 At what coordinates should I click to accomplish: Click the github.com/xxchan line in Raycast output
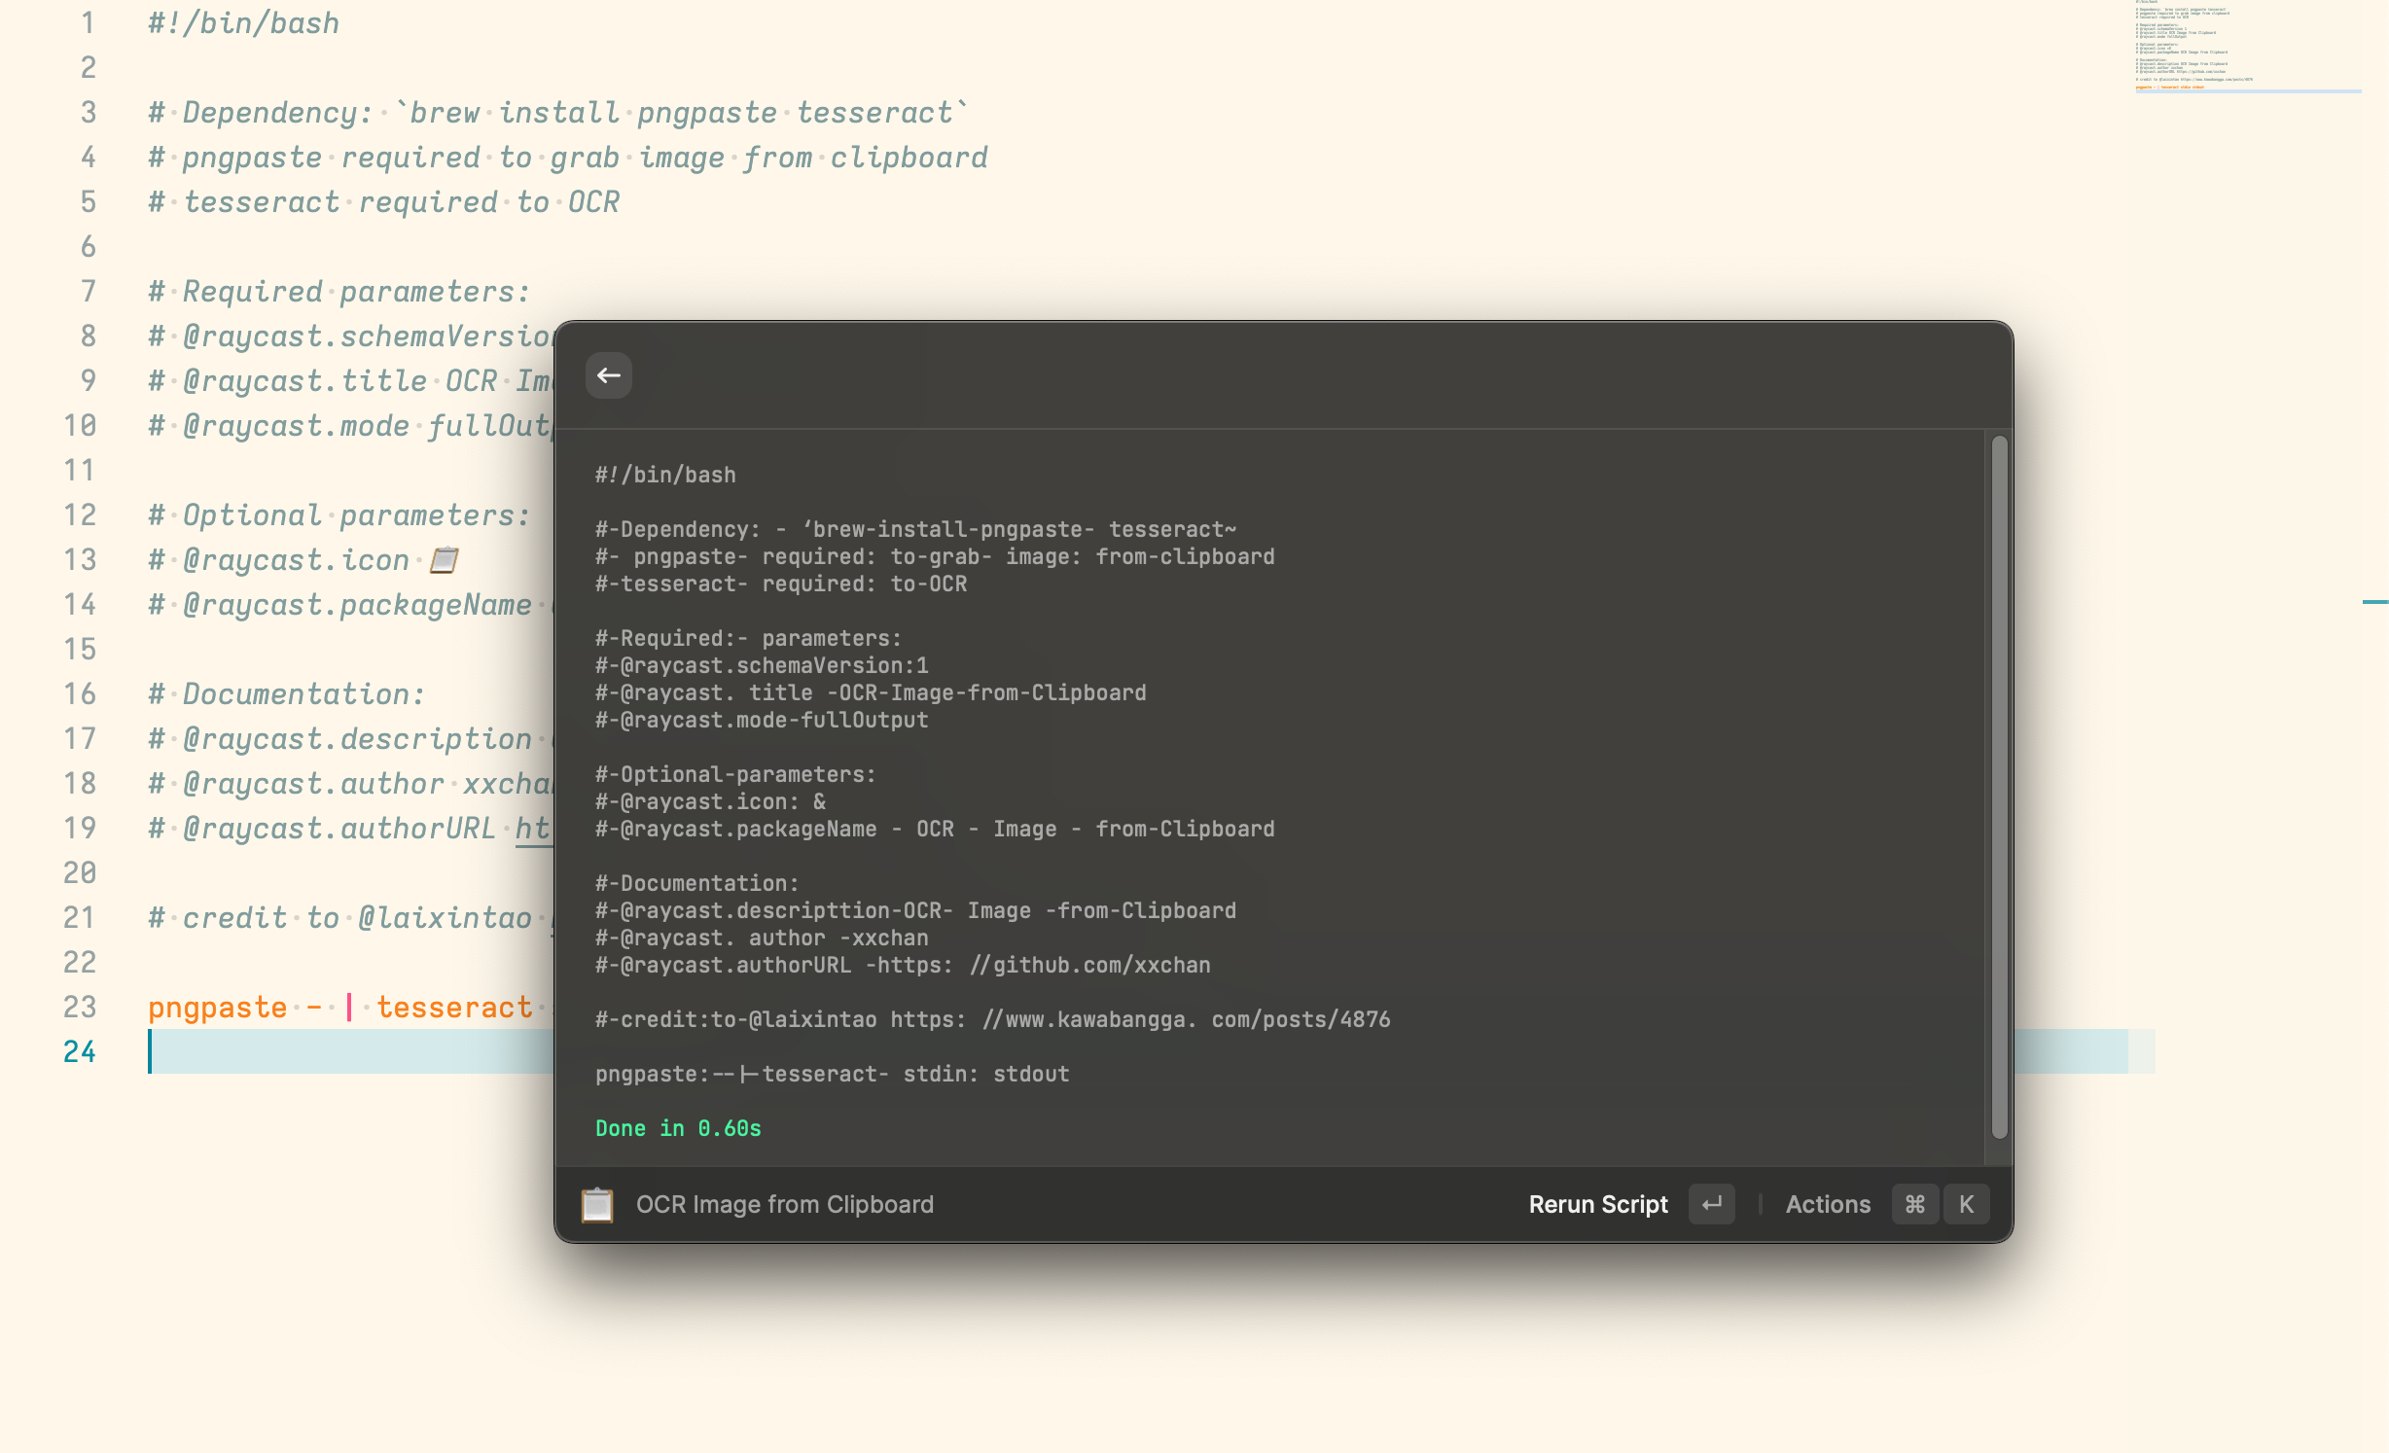click(x=903, y=965)
